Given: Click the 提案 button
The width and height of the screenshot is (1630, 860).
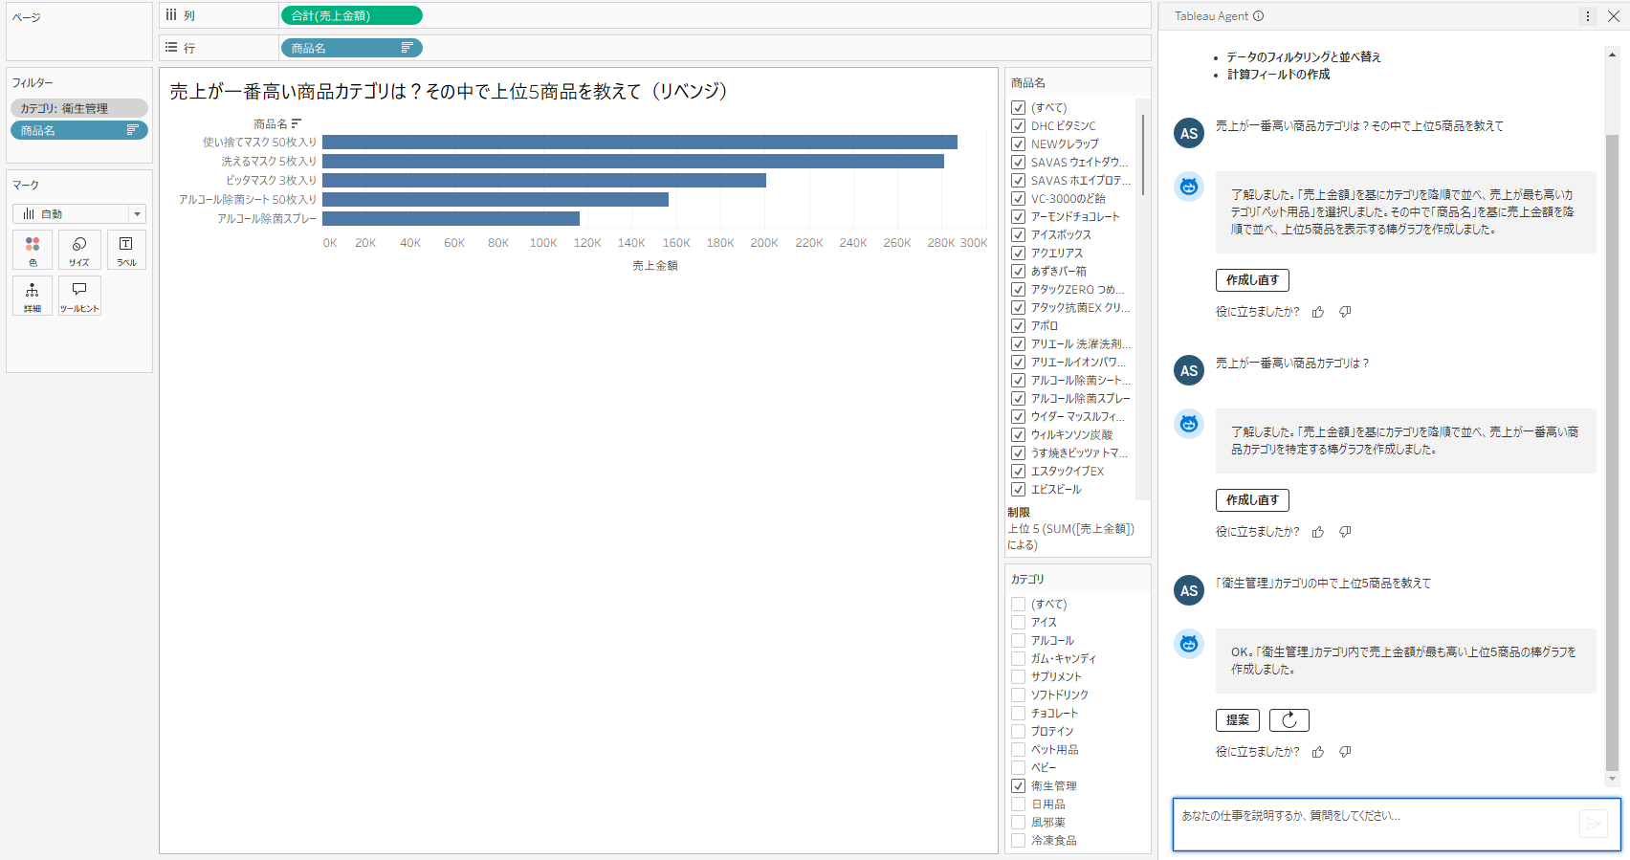Looking at the screenshot, I should pos(1238,720).
